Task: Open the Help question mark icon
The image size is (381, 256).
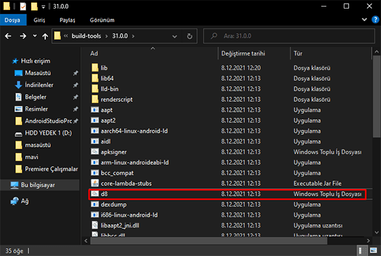Action: click(375, 20)
